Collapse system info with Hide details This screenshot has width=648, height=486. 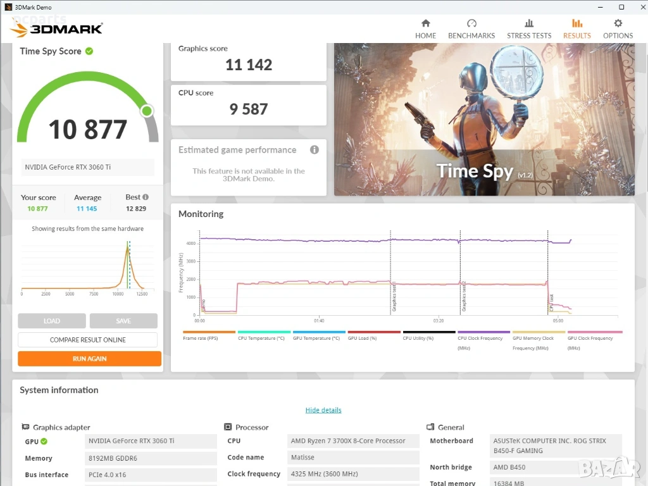coord(323,410)
